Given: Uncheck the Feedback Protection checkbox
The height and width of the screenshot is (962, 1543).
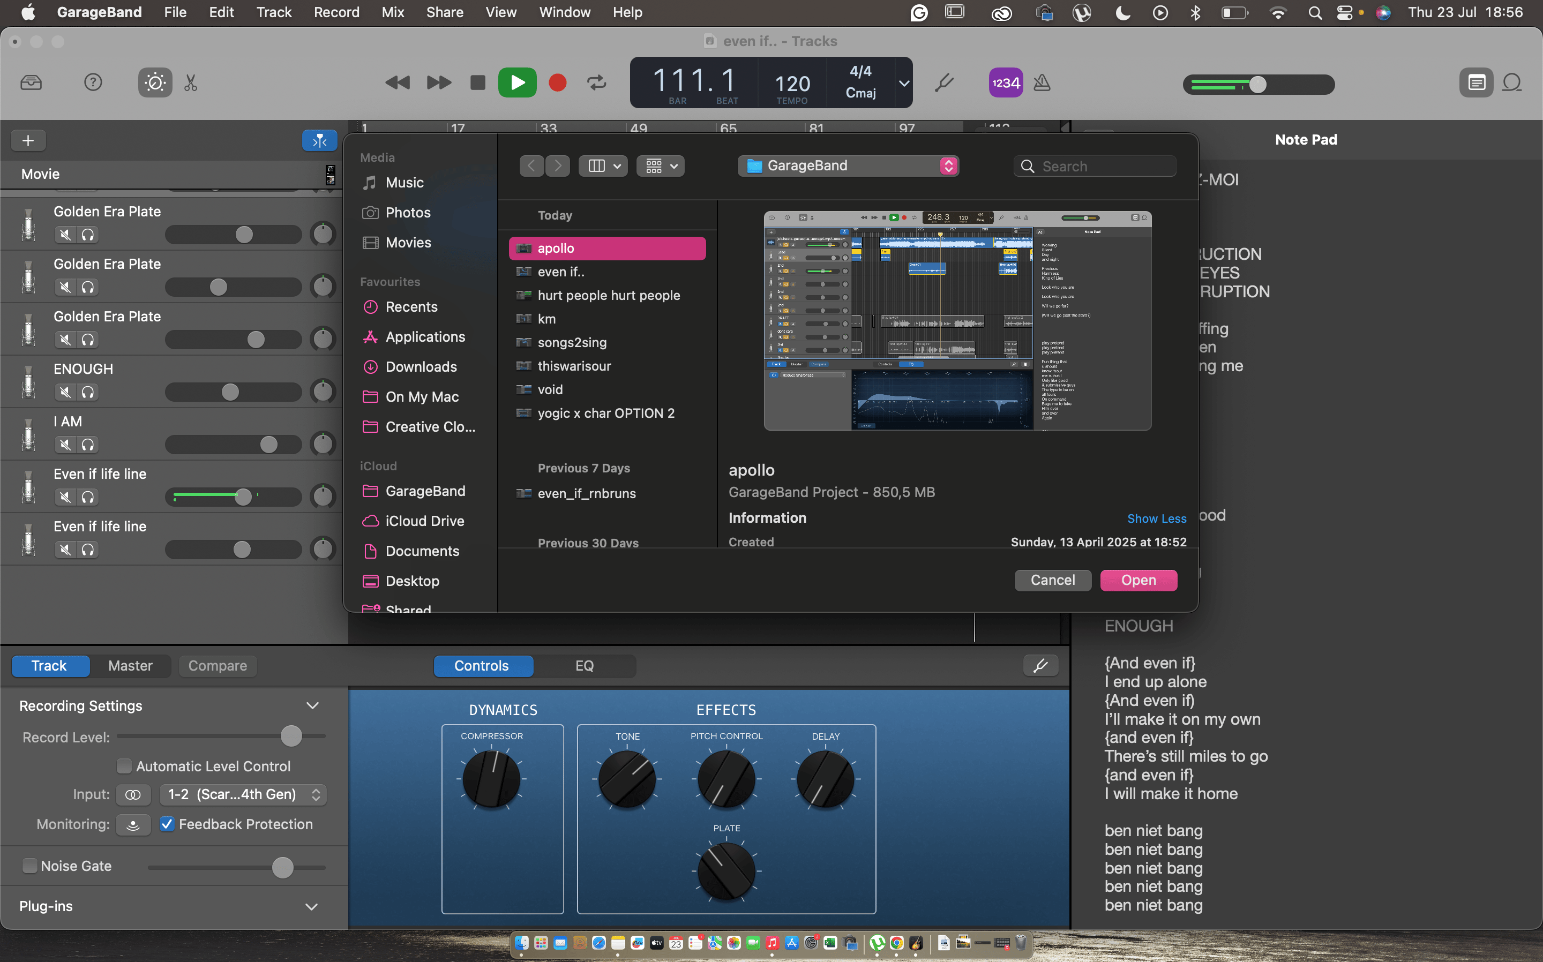Looking at the screenshot, I should point(167,824).
